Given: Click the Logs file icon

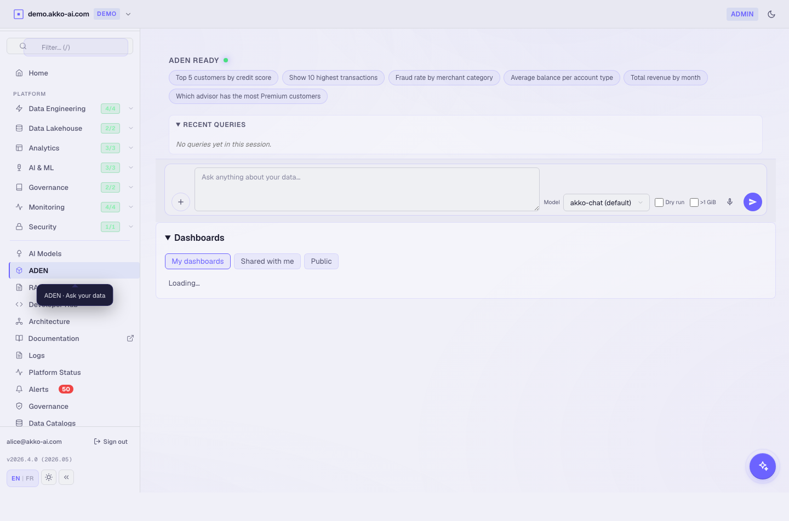Looking at the screenshot, I should (x=19, y=355).
